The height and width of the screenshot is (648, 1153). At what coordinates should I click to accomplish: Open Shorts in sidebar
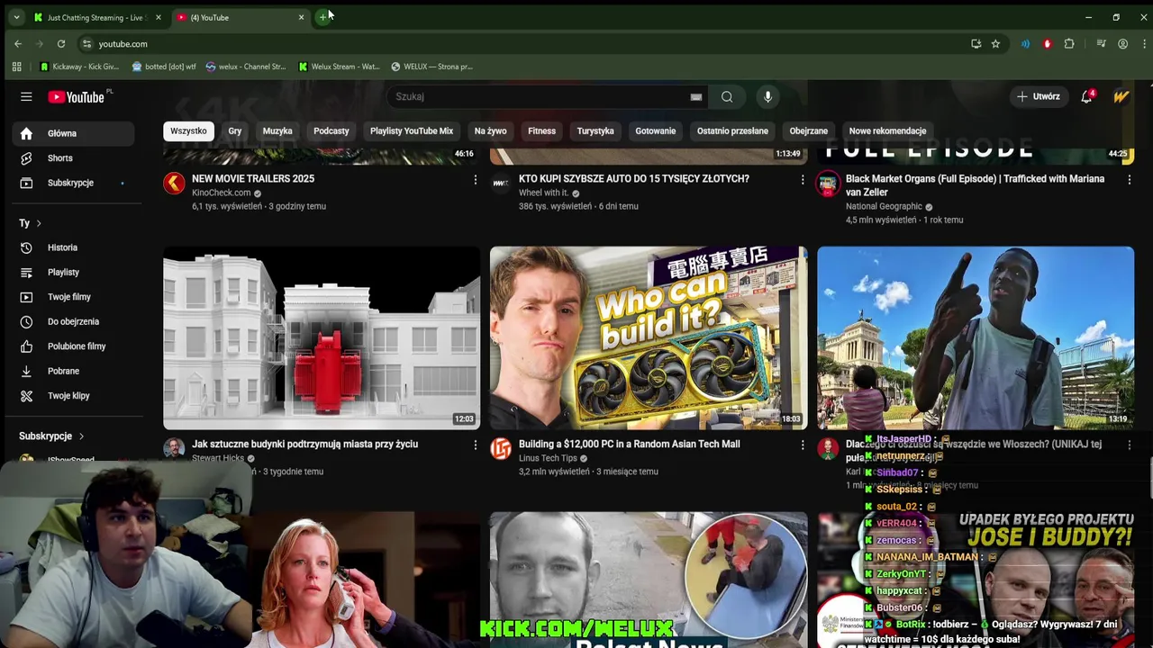[x=73, y=158]
